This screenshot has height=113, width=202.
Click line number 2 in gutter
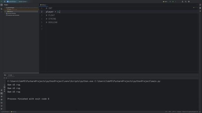42,12
